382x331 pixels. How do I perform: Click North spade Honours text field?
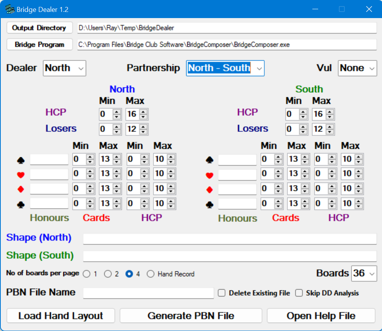click(x=49, y=159)
